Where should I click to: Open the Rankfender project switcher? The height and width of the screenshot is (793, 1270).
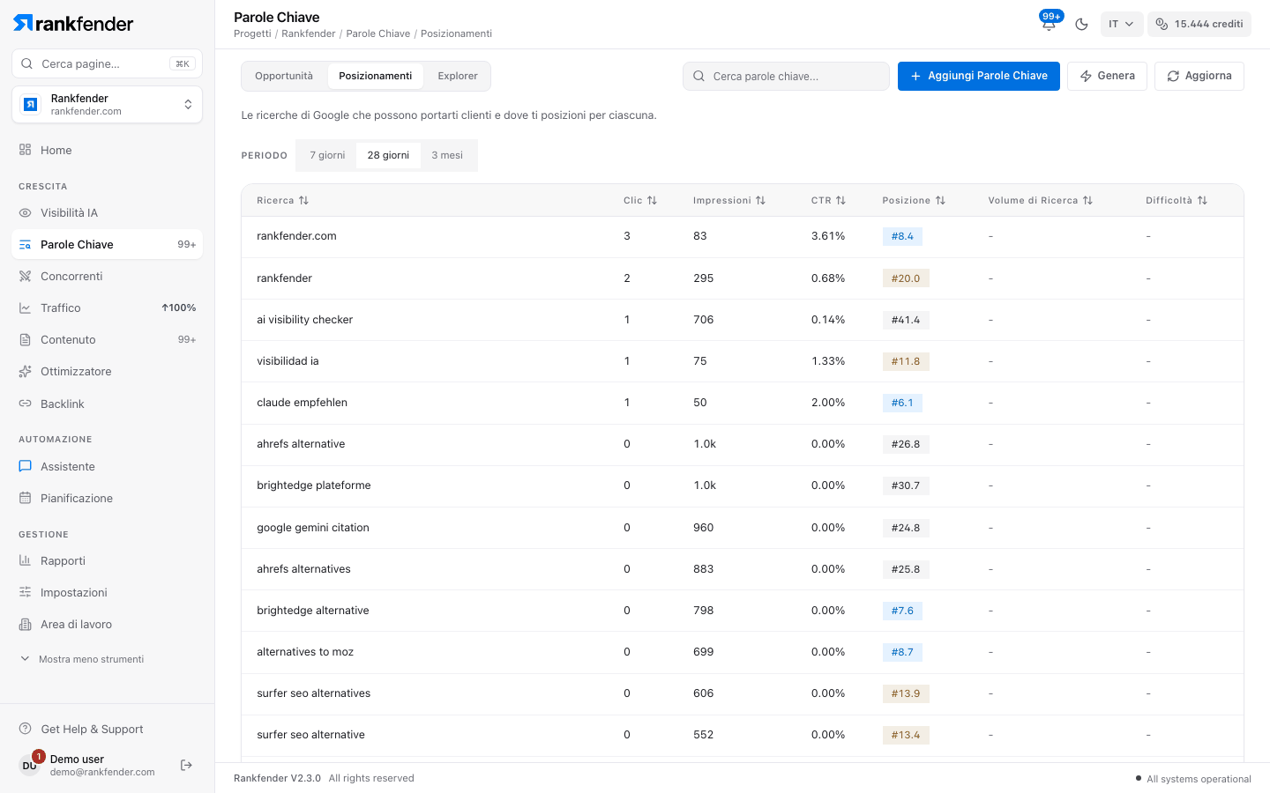(108, 105)
